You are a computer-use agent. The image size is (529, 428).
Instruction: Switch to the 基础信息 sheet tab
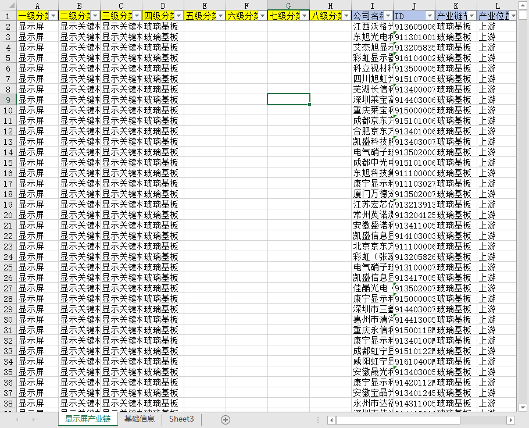pos(140,419)
